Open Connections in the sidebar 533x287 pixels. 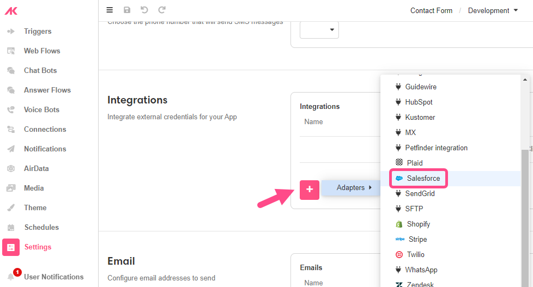[45, 130]
